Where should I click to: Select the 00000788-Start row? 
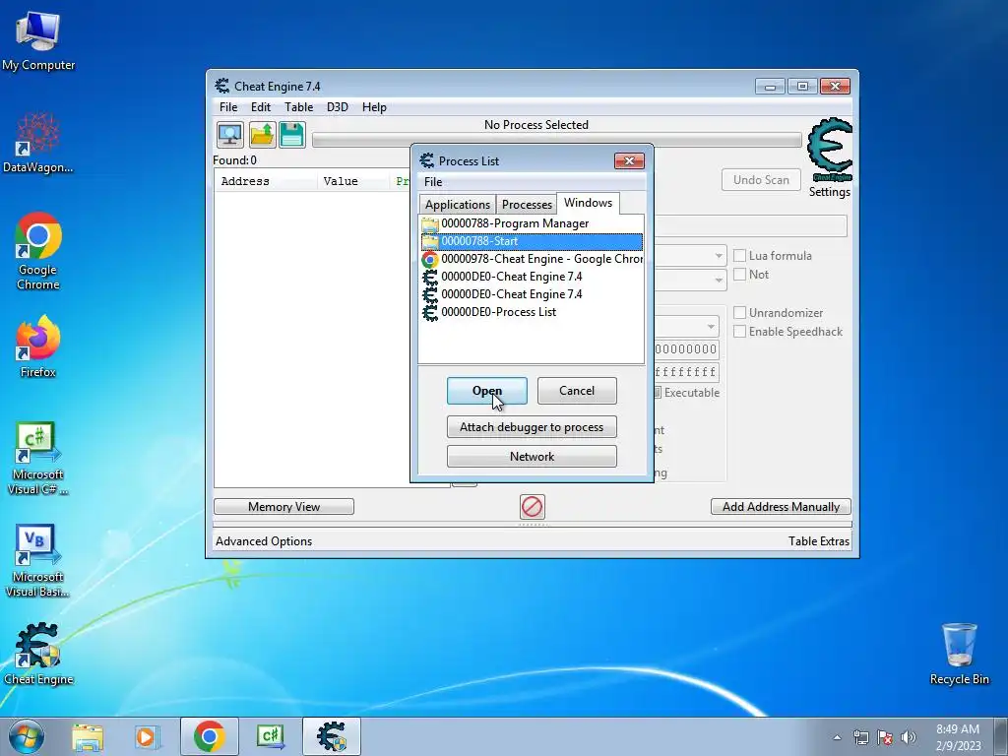point(532,242)
